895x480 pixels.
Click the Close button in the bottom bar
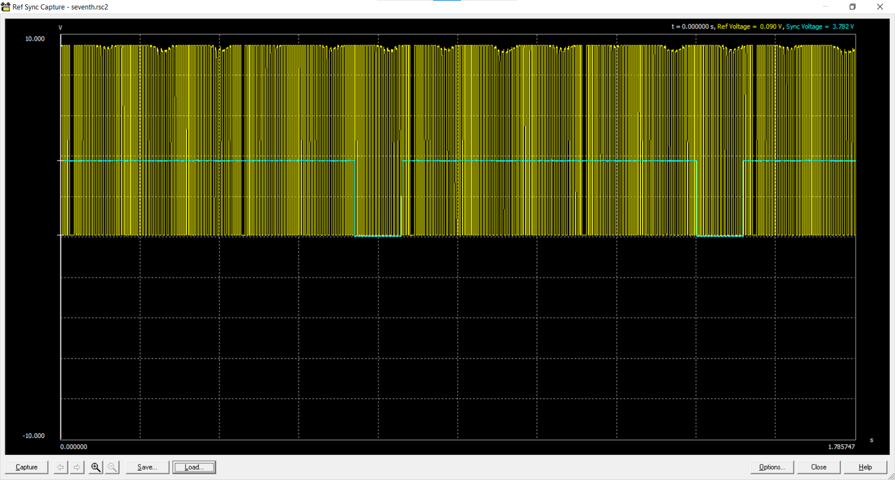point(819,467)
